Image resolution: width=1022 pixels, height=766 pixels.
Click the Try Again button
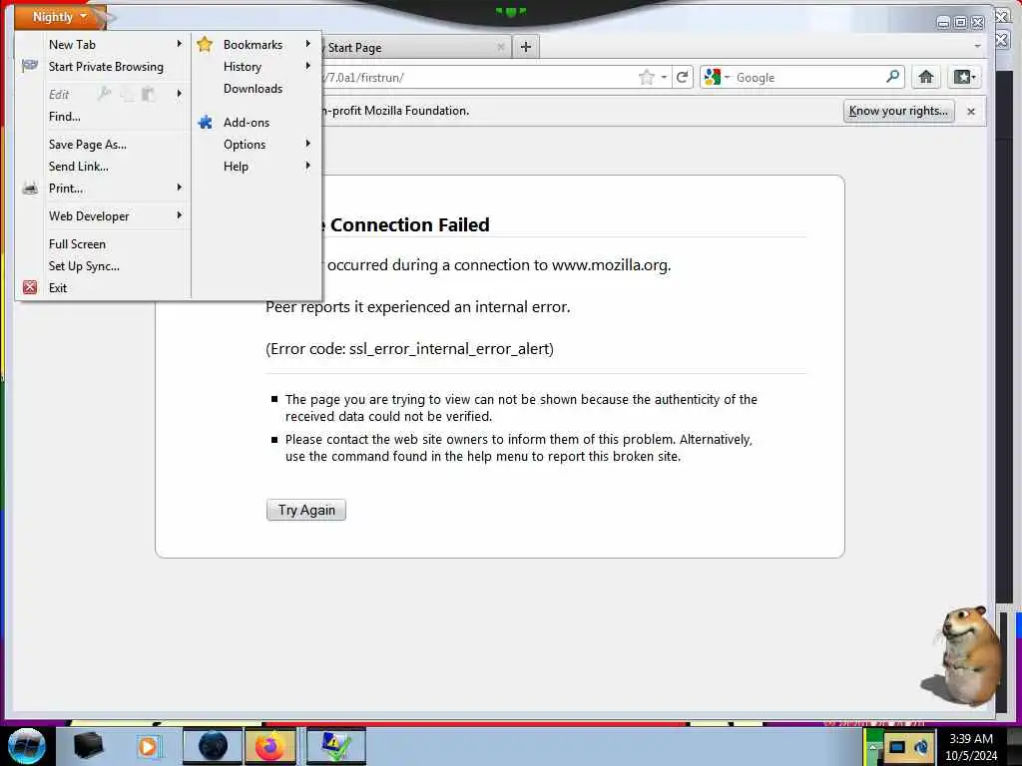coord(306,510)
